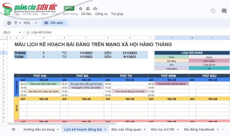Viewport: 230px width, 137px height.
Task: Select the Chia sẻ link legend cell
Action: [209, 65]
